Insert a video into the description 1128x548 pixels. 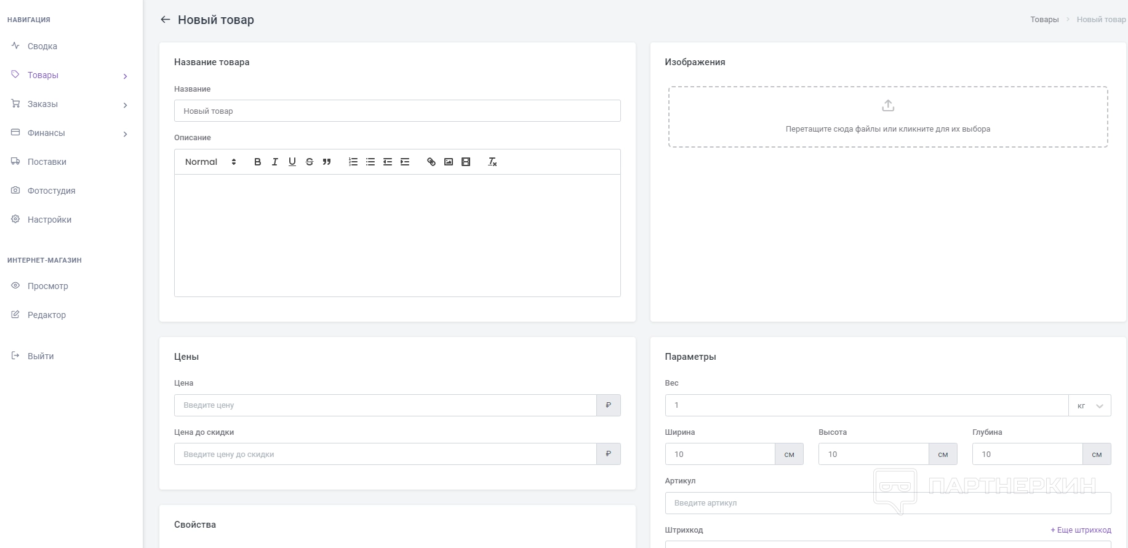tap(465, 162)
